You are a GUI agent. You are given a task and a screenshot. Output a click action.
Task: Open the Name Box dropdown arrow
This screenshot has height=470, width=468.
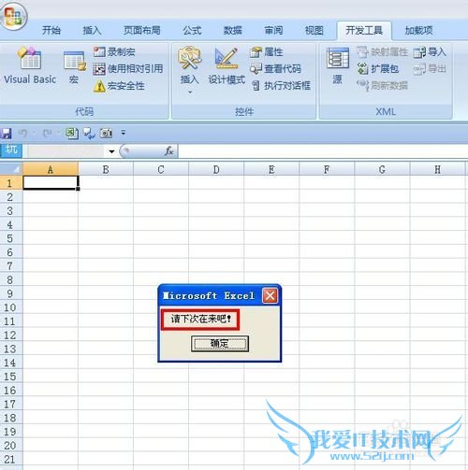pyautogui.click(x=111, y=151)
